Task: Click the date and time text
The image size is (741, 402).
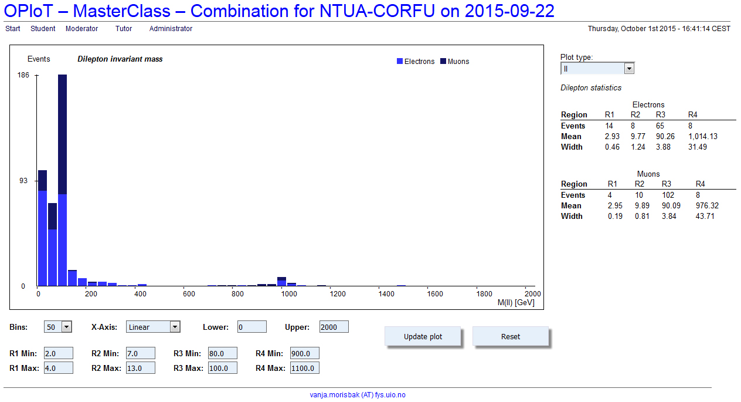Action: tap(660, 29)
